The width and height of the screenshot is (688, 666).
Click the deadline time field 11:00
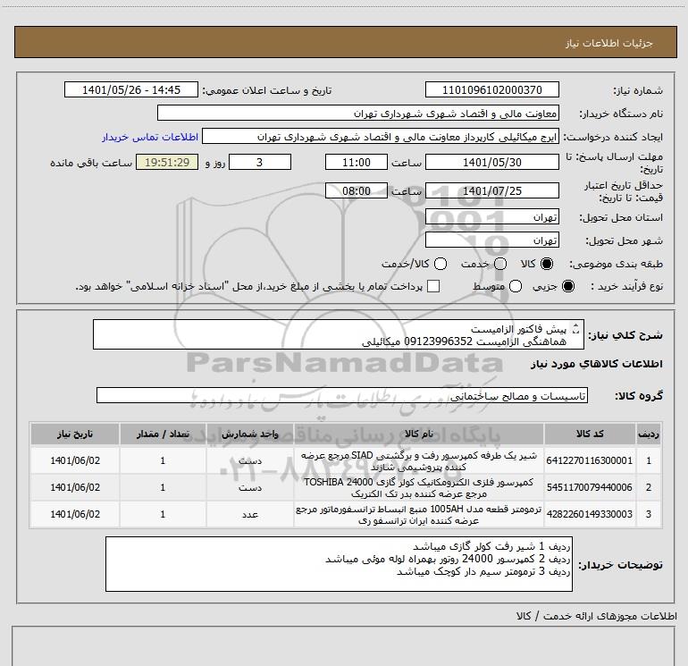(x=357, y=162)
